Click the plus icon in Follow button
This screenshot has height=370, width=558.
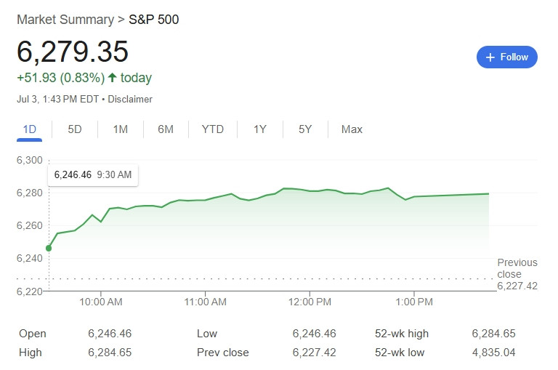[490, 57]
